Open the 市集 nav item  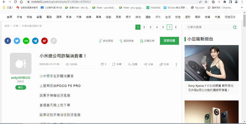pos(217,17)
